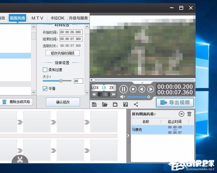Image resolution: width=217 pixels, height=173 pixels.
Task: Open the 升级与服务 tab
Action: pyautogui.click(x=78, y=18)
